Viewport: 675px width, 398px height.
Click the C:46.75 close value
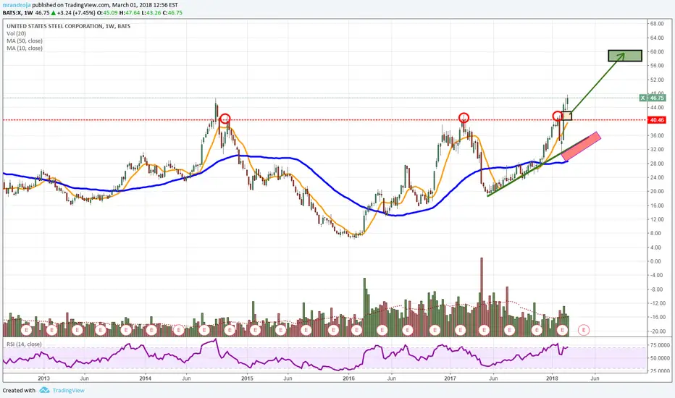(x=172, y=13)
